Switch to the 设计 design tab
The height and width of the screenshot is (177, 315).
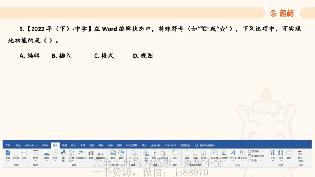click(x=73, y=145)
